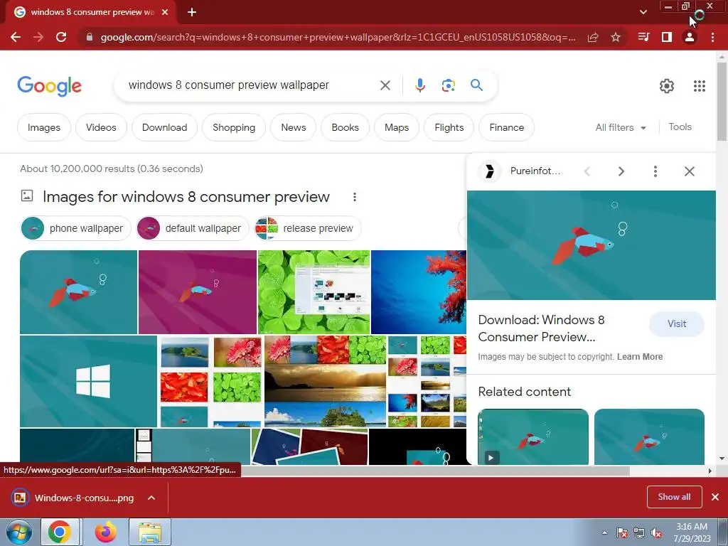Expand the All filters dropdown
Image resolution: width=728 pixels, height=546 pixels.
[621, 127]
